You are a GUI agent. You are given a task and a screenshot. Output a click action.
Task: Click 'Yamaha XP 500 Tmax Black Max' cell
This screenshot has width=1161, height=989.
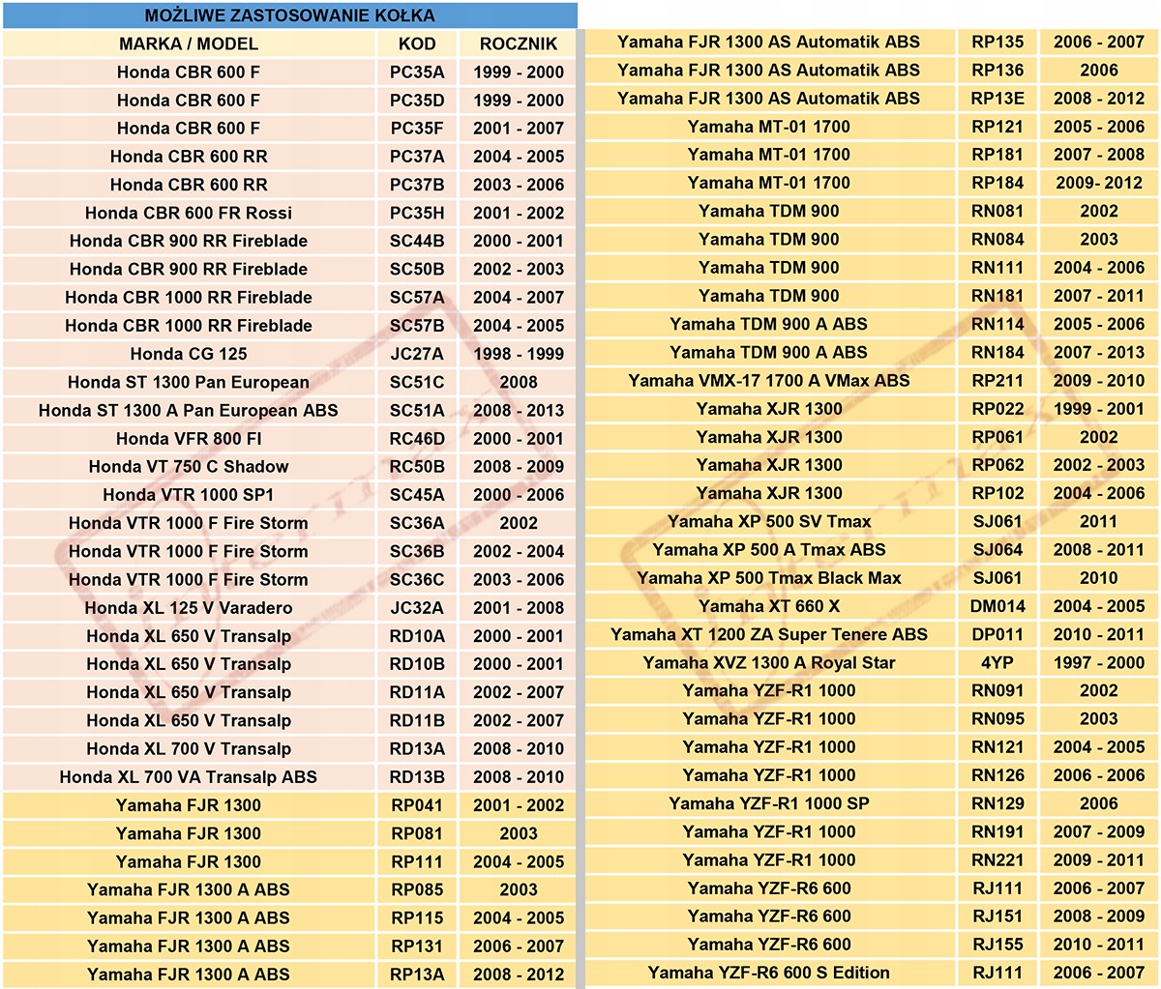pos(769,578)
